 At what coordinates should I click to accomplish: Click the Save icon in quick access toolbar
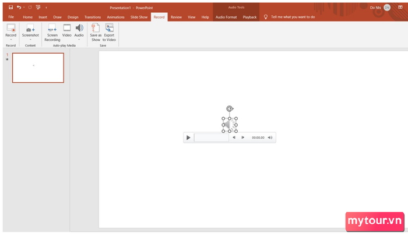(10, 8)
